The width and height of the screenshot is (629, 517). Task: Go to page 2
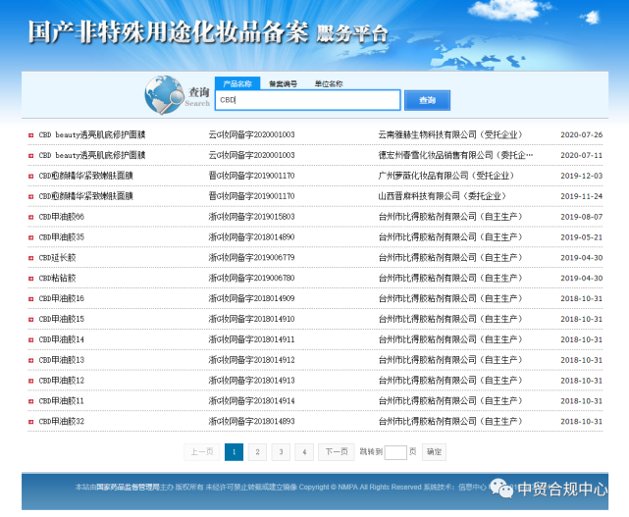pos(257,452)
